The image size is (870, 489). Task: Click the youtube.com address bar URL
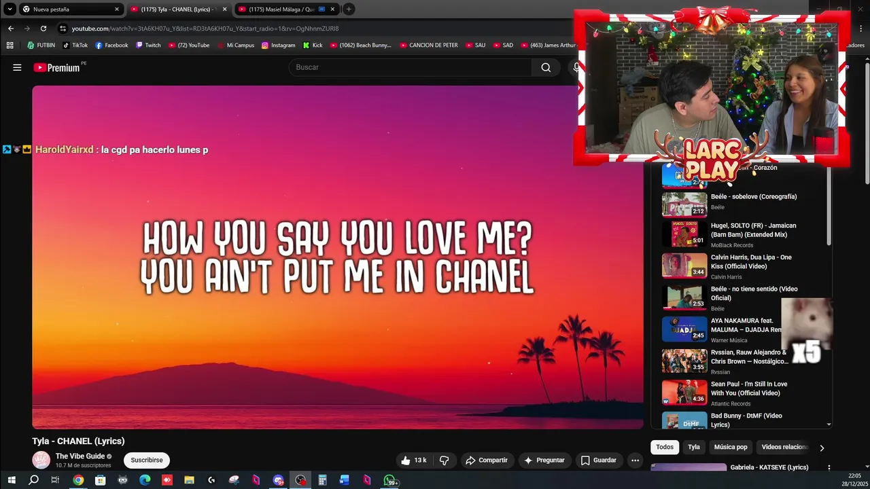[x=205, y=29]
